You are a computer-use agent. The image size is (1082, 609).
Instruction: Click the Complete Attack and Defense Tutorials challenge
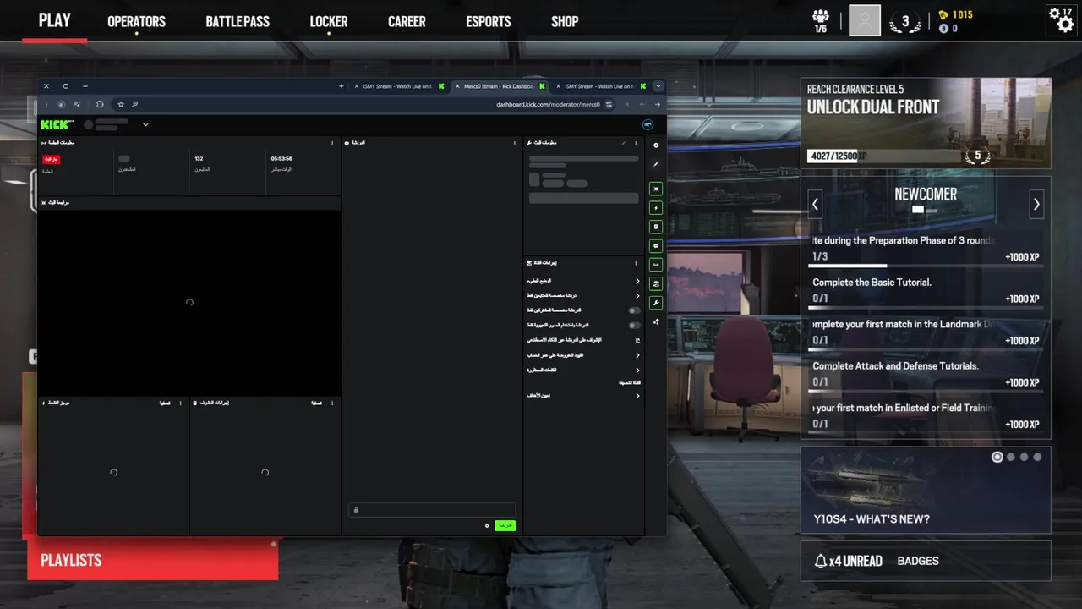point(926,374)
